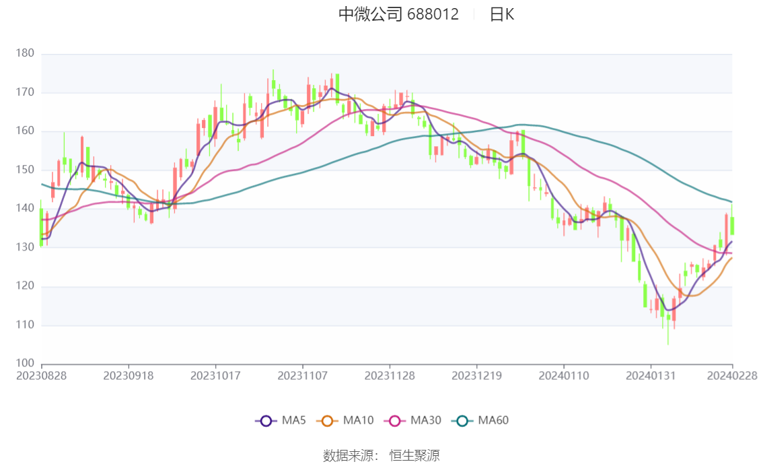
Task: Click the 20231017 date axis label
Action: (x=215, y=376)
